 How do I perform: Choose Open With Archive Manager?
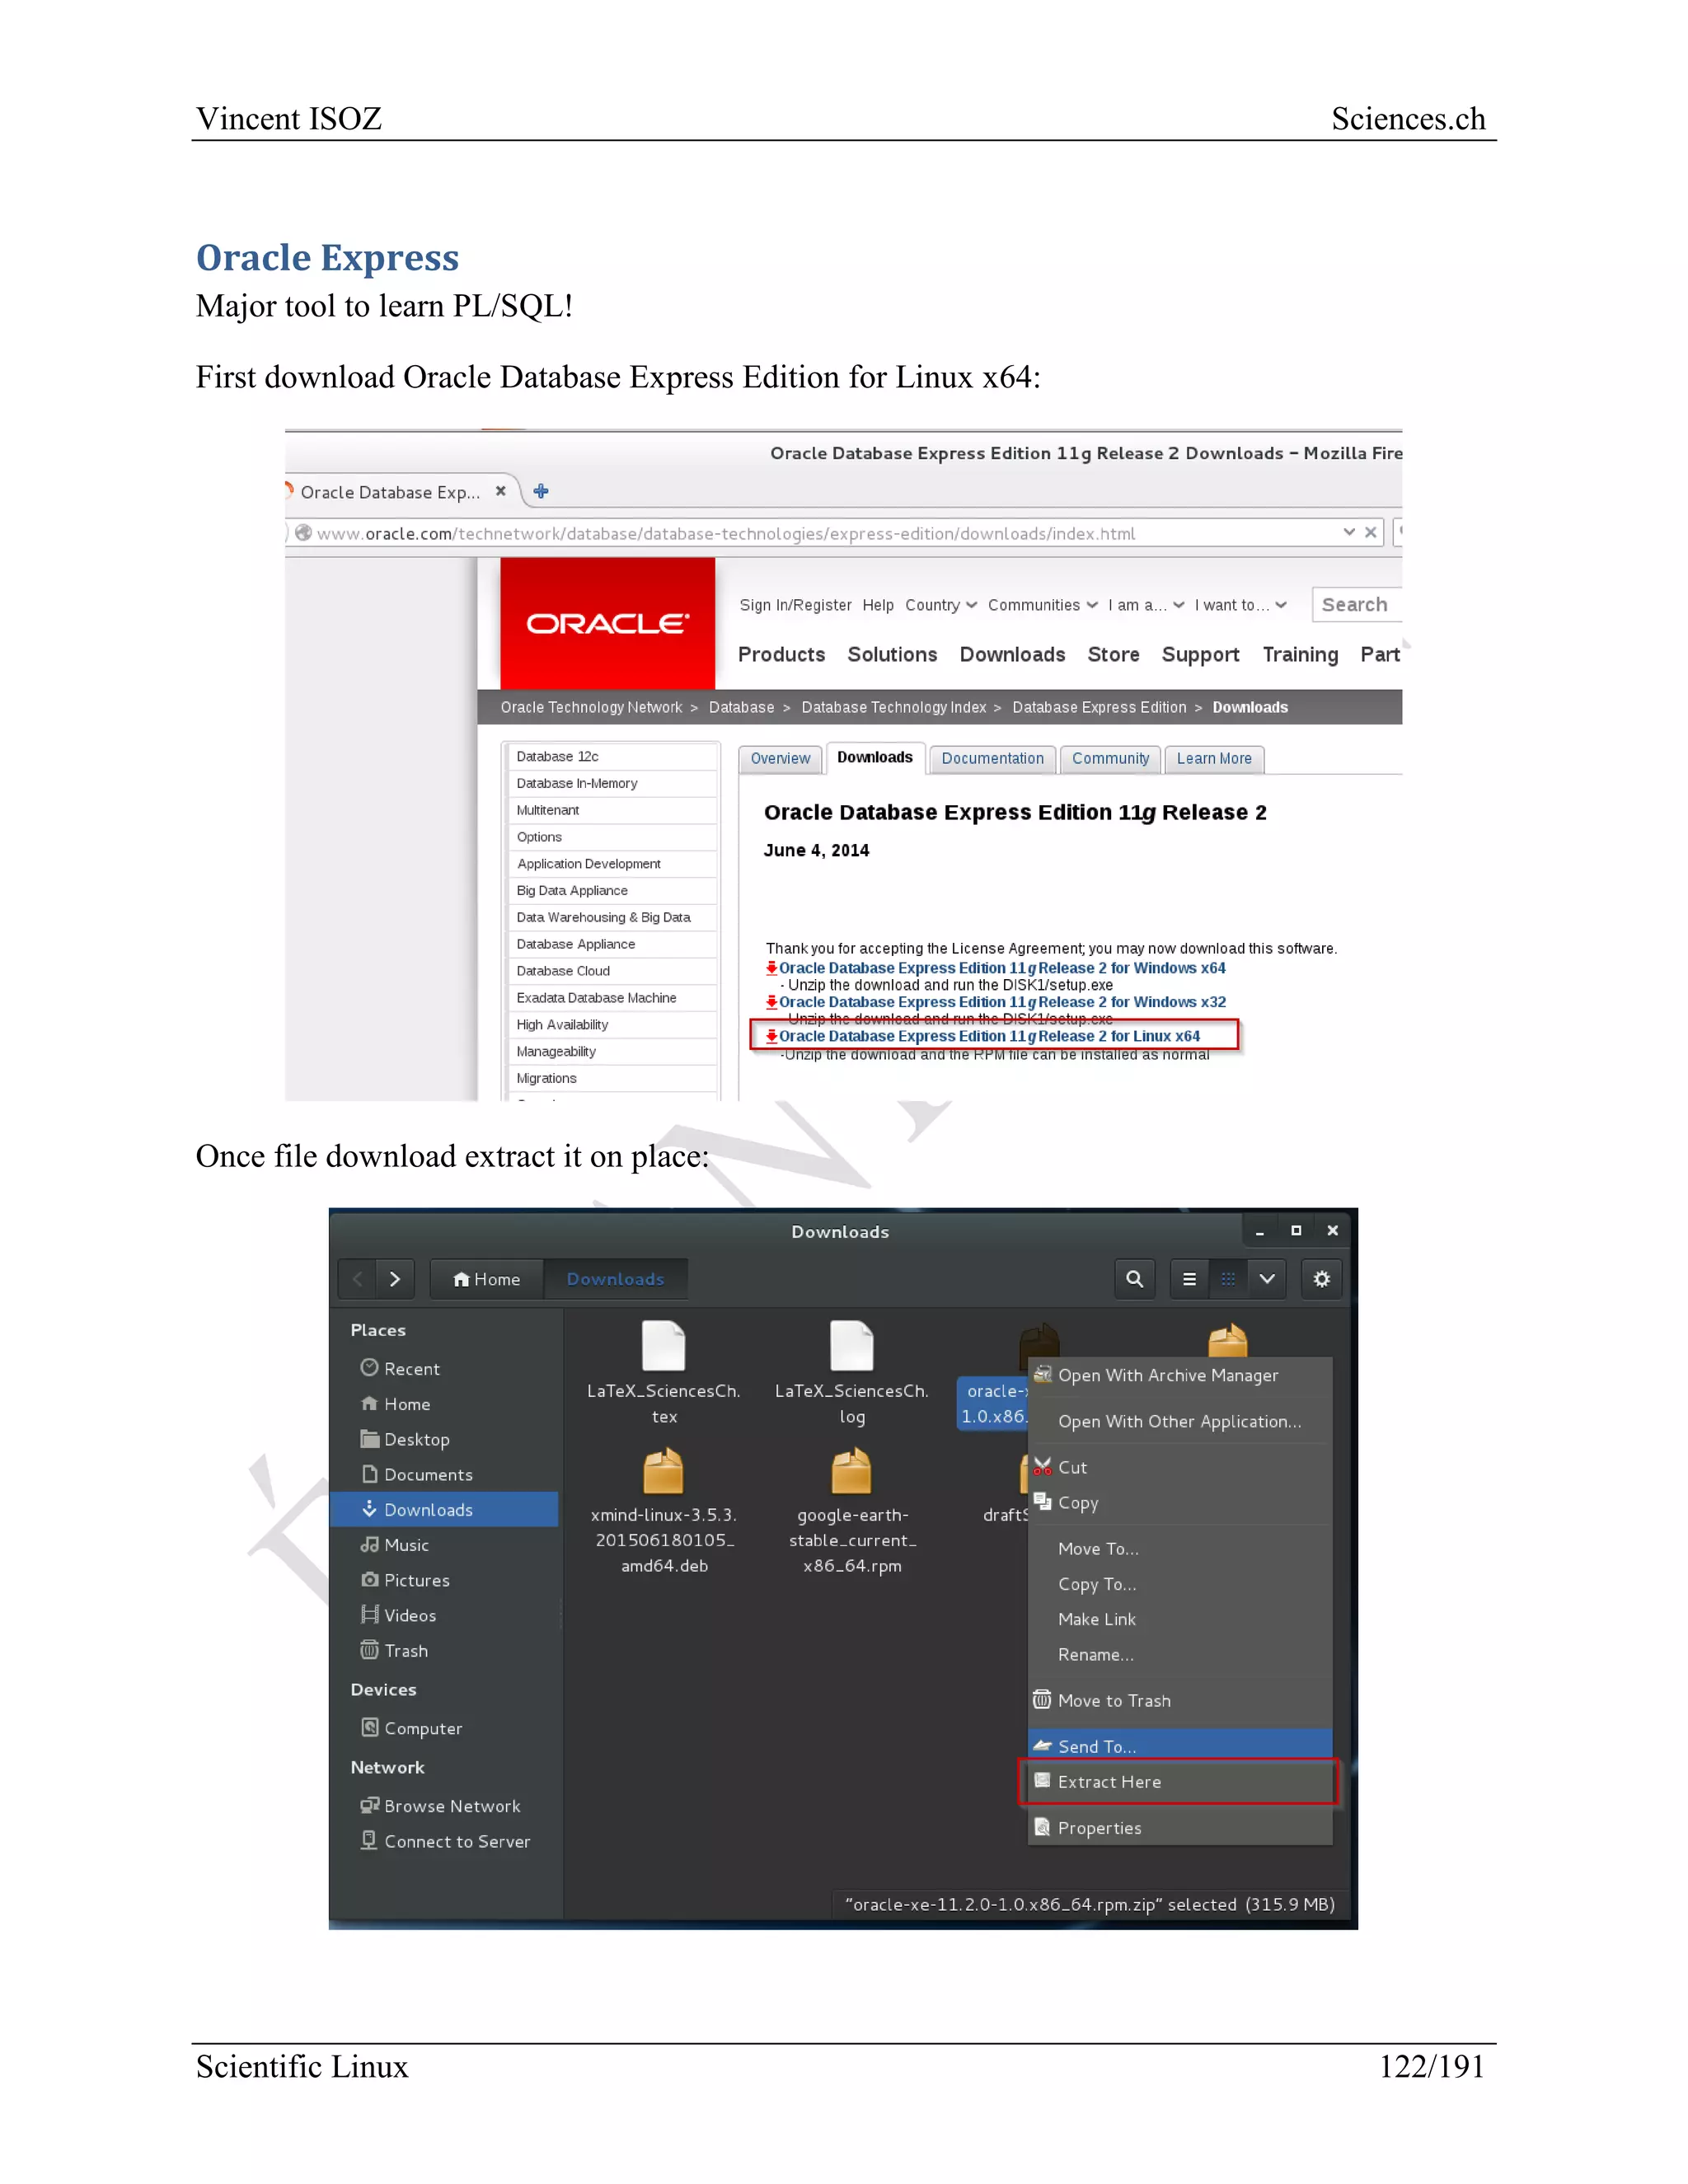[1167, 1375]
